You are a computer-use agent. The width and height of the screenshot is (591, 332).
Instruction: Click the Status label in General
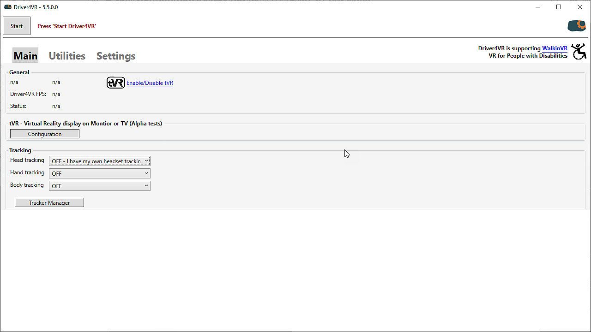(18, 106)
